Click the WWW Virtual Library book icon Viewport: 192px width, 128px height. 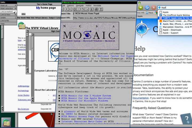pos(22,26)
